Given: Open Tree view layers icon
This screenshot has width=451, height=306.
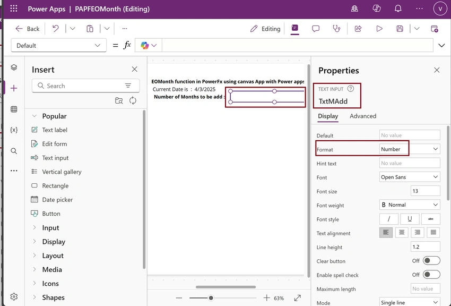Looking at the screenshot, I should 14,67.
